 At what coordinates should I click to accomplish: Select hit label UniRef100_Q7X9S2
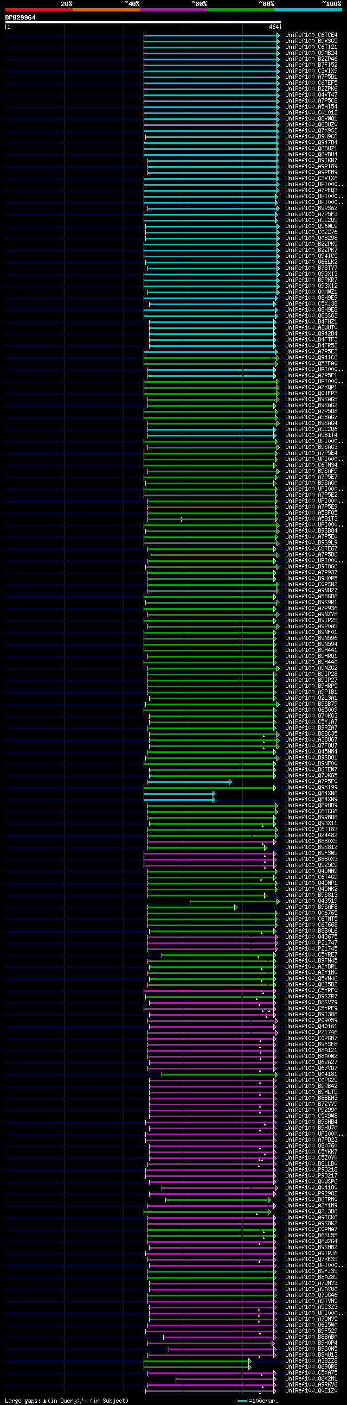[311, 130]
